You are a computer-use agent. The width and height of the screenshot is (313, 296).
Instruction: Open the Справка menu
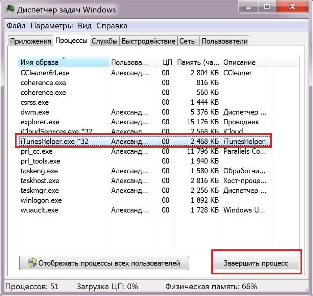112,26
